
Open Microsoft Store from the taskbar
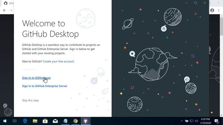45,121
